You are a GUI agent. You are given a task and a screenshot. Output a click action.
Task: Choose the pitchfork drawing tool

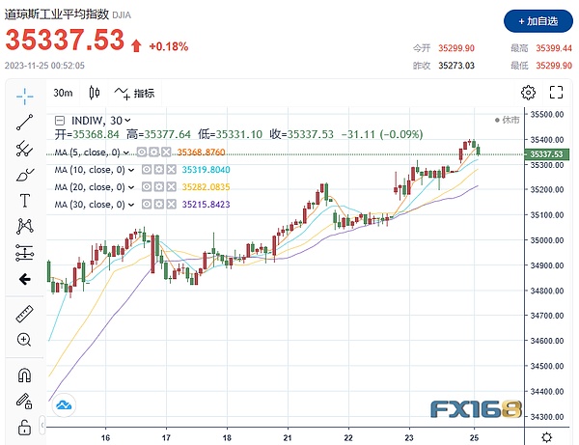25,149
